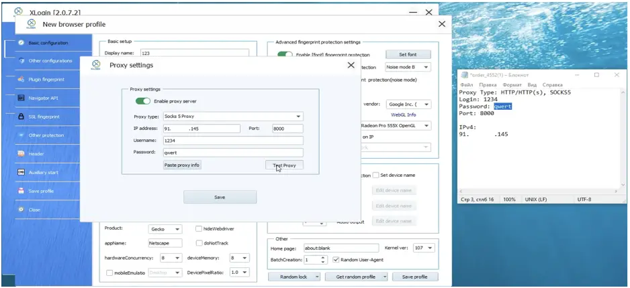
Task: Click '100%' zoom in Notepad status bar
Action: pyautogui.click(x=510, y=199)
